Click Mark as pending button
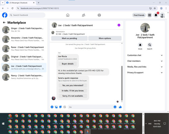The height and width of the screenshot is (134, 169). (x=69, y=38)
